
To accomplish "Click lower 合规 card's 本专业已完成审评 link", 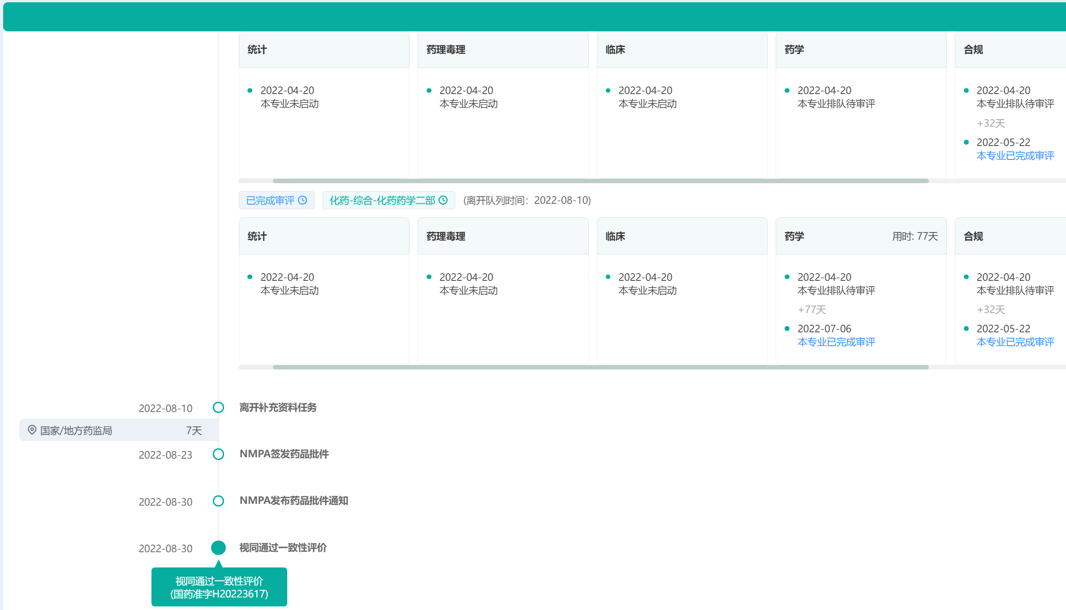I will click(1014, 342).
